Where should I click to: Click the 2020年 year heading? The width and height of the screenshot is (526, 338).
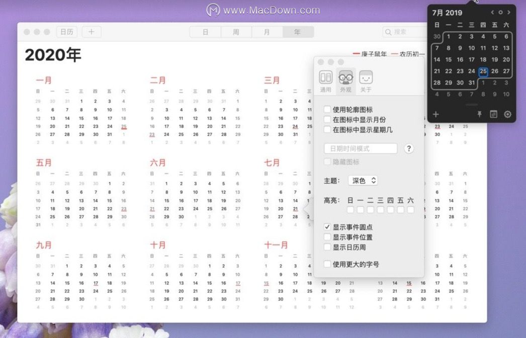click(53, 55)
